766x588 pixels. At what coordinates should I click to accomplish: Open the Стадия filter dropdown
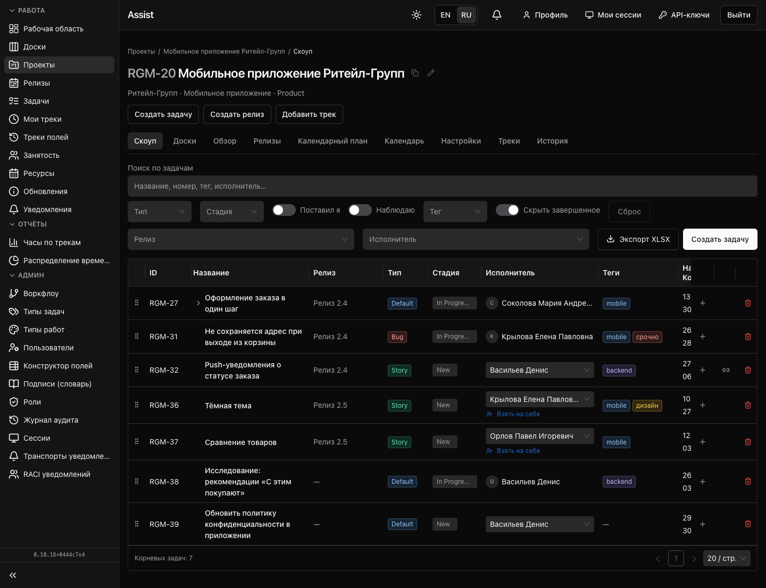(232, 212)
